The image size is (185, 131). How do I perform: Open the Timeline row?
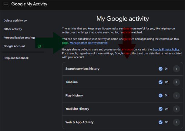[123, 82]
